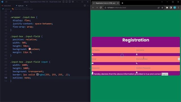Viewport: 181px width, 102px height.
Task: Click the Password input field
Action: [114, 68]
